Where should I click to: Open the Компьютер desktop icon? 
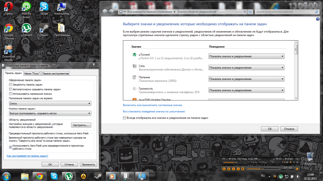point(62,8)
